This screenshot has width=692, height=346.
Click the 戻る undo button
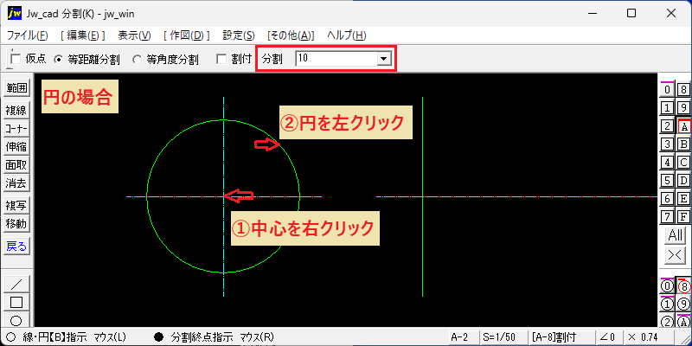pyautogui.click(x=16, y=247)
